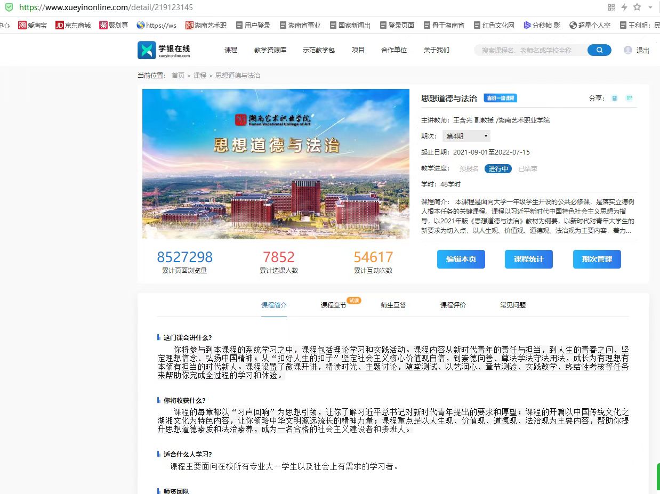Click the 学银在线 logo
Viewport: 660px width, 494px height.
[164, 50]
